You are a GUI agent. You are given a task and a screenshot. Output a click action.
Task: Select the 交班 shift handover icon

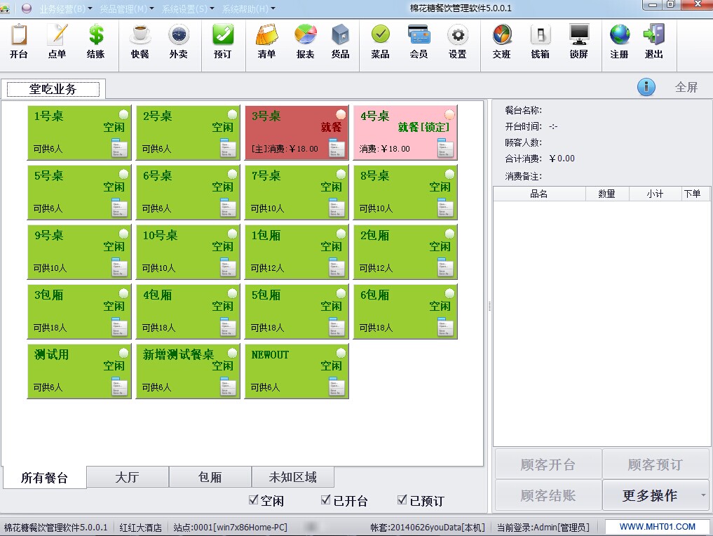502,41
